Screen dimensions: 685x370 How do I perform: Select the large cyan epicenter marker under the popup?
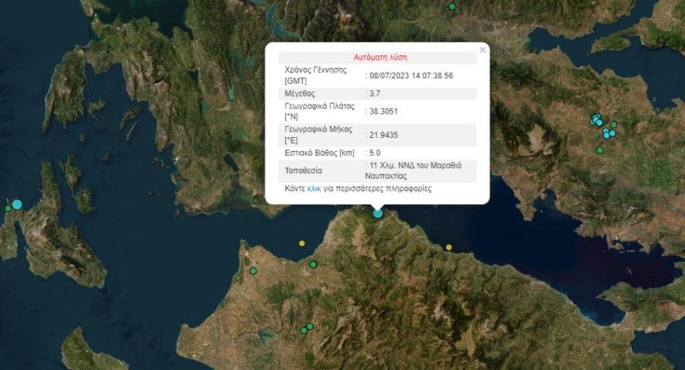point(377,213)
